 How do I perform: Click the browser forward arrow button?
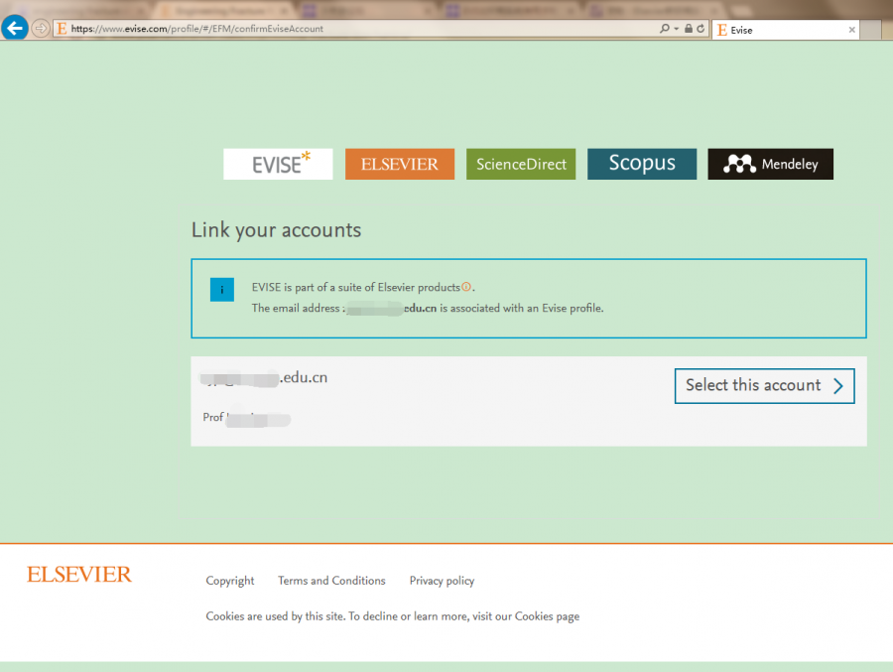(x=41, y=28)
